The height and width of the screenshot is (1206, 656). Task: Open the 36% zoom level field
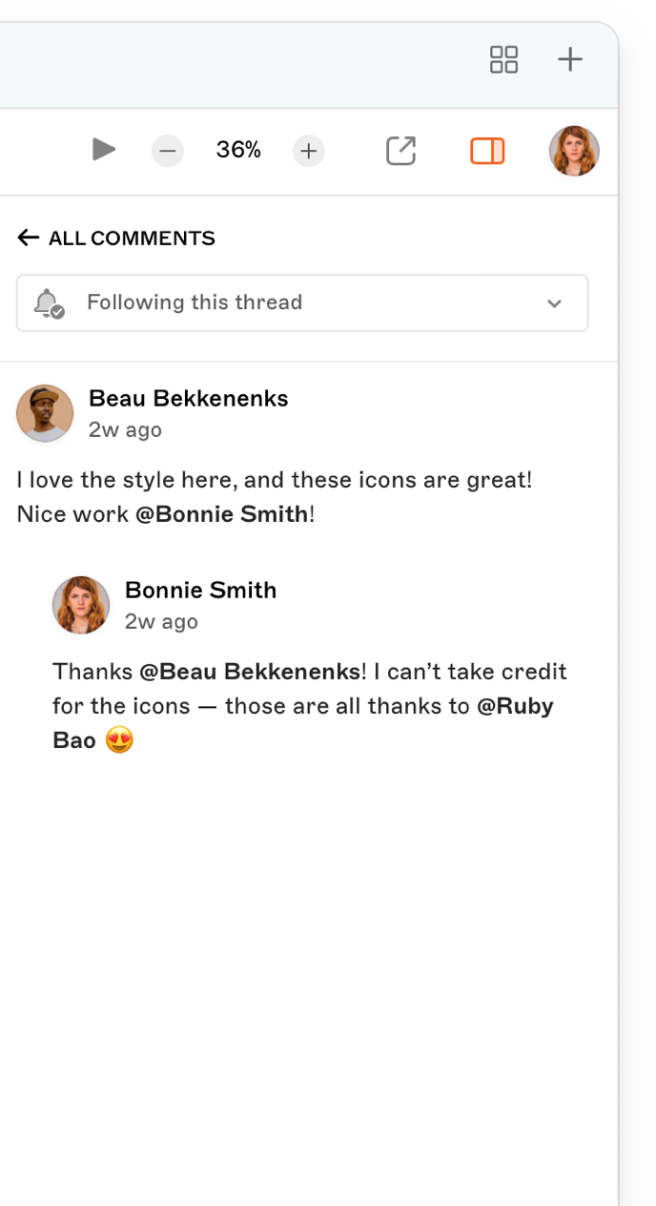click(x=238, y=150)
